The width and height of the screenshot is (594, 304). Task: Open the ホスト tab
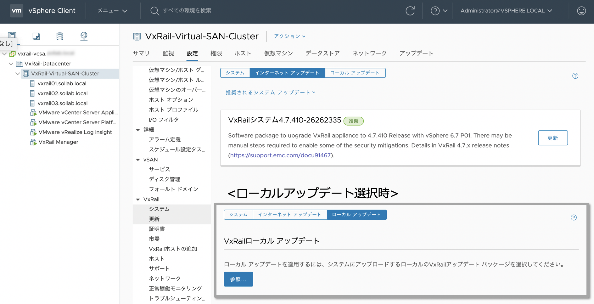coord(243,53)
